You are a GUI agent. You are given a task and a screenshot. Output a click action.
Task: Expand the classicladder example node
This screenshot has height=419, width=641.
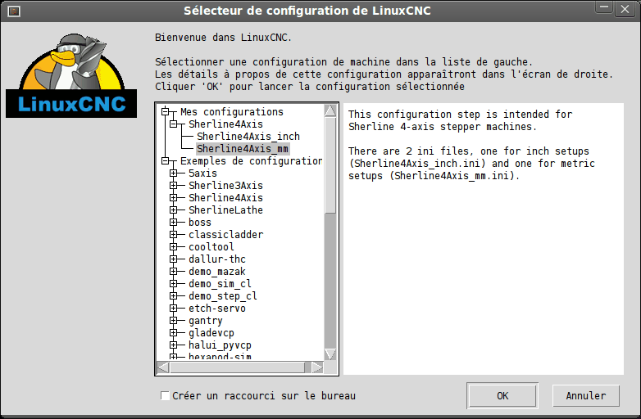pyautogui.click(x=173, y=234)
